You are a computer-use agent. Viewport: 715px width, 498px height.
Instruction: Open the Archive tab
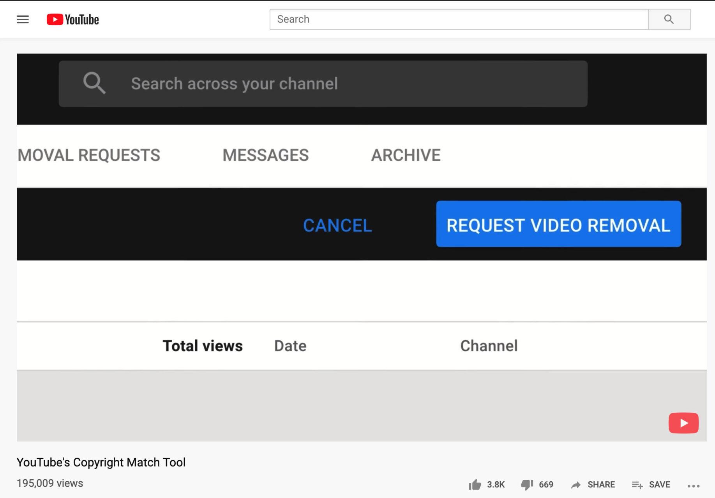click(x=406, y=155)
